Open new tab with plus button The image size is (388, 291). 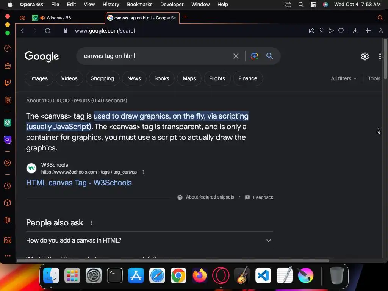[185, 17]
